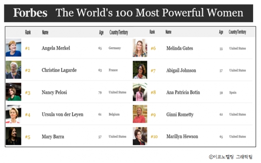Click the left Rank column header
Image resolution: width=261 pixels, height=163 pixels.
[x=28, y=32]
